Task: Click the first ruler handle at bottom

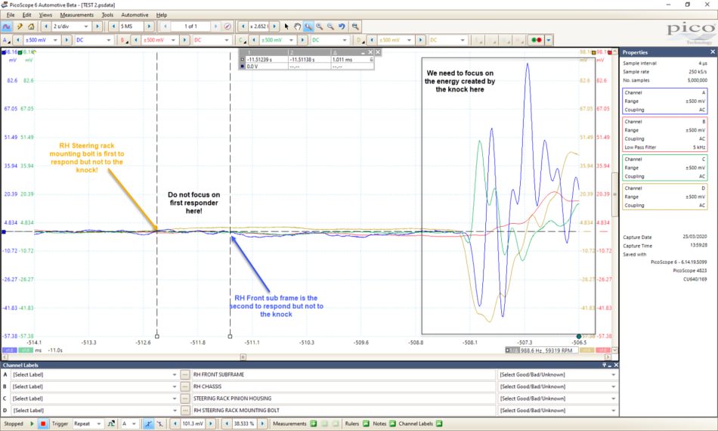Action: click(157, 336)
